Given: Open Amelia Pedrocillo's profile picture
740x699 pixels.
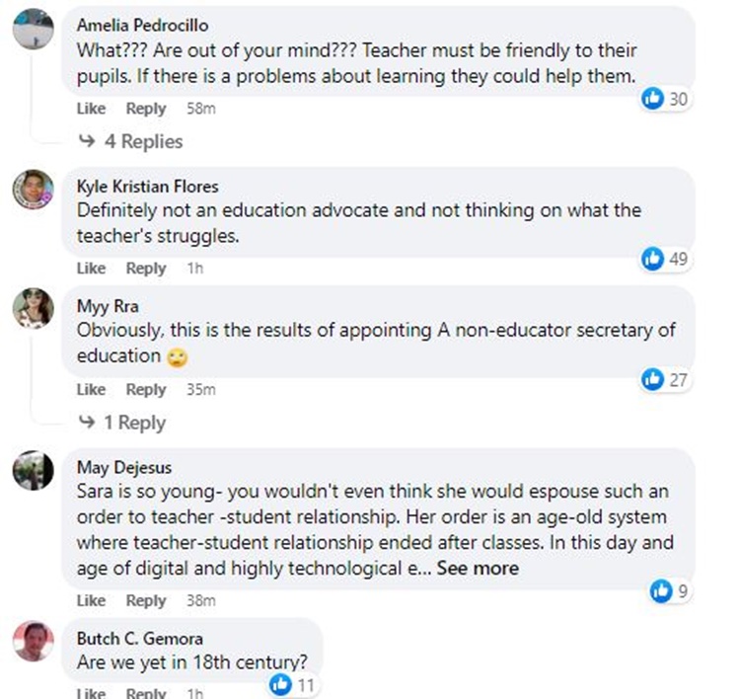Looking at the screenshot, I should tap(33, 30).
